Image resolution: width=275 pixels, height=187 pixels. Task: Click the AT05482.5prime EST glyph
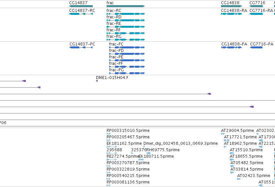[232, 166]
